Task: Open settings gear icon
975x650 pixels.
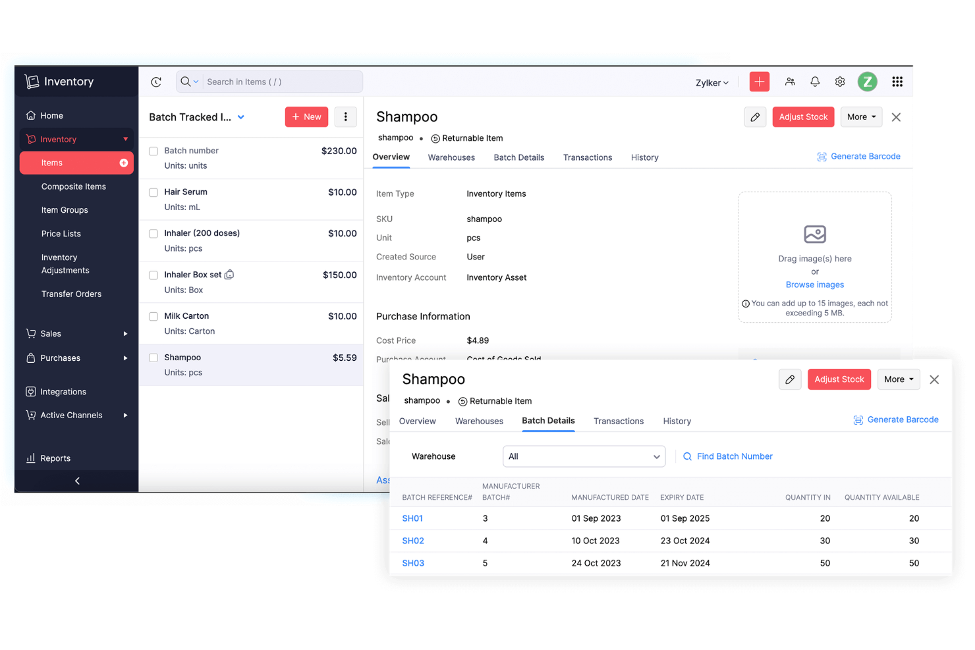Action: click(840, 82)
